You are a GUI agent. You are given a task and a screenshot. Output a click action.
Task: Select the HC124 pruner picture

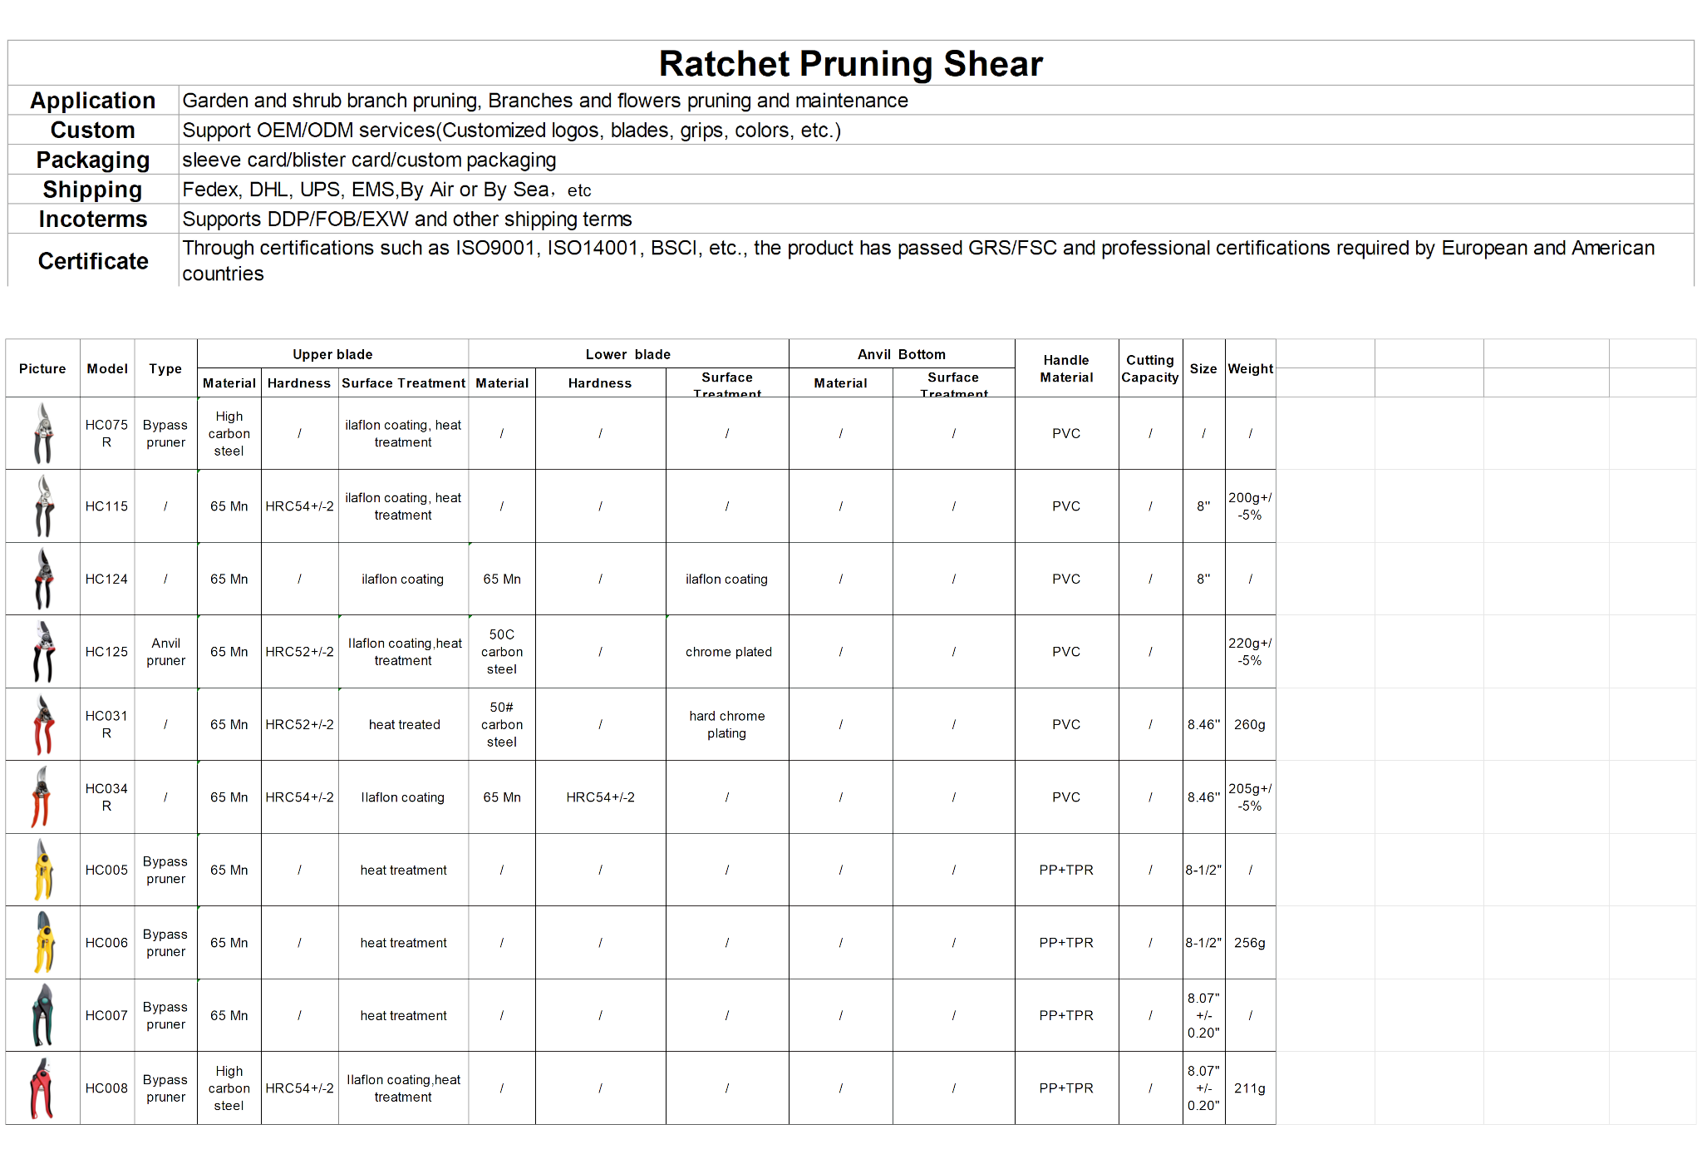point(43,579)
